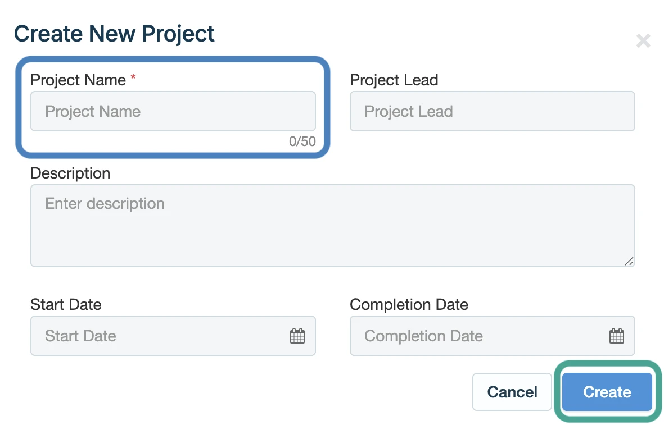This screenshot has width=664, height=425.
Task: Click the Start Date text field
Action: 157,336
